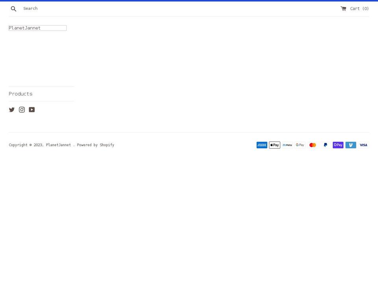The width and height of the screenshot is (378, 283).
Task: Open PlanetJannet link in footer copyright
Action: [x=58, y=145]
